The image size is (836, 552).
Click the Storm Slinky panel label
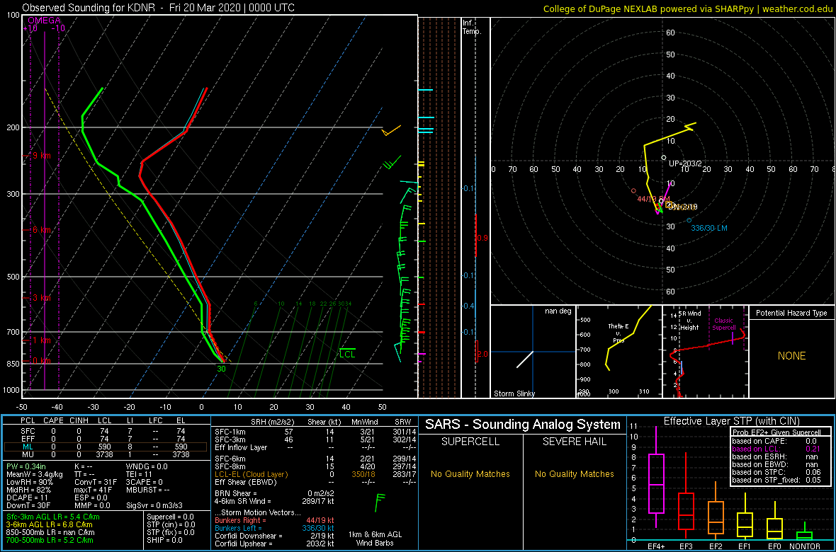[x=514, y=393]
